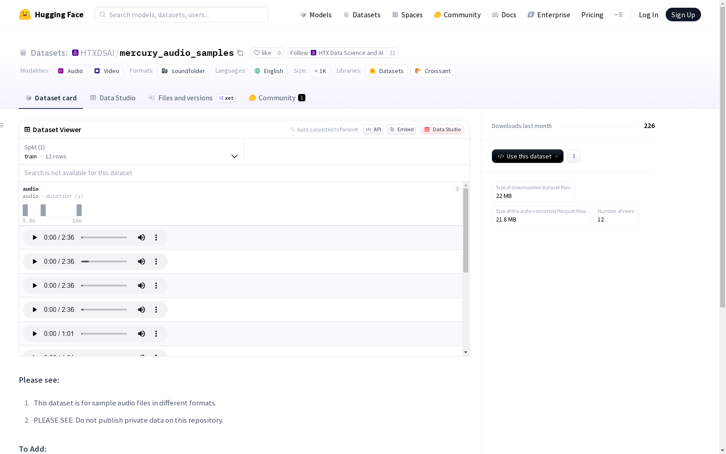Mute the 1:01 audio player
This screenshot has height=454, width=726.
142,334
